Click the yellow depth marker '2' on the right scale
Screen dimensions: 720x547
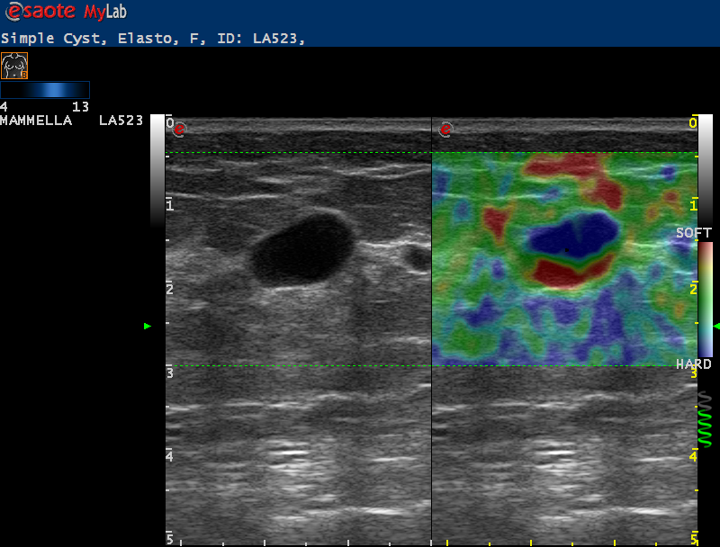click(693, 289)
